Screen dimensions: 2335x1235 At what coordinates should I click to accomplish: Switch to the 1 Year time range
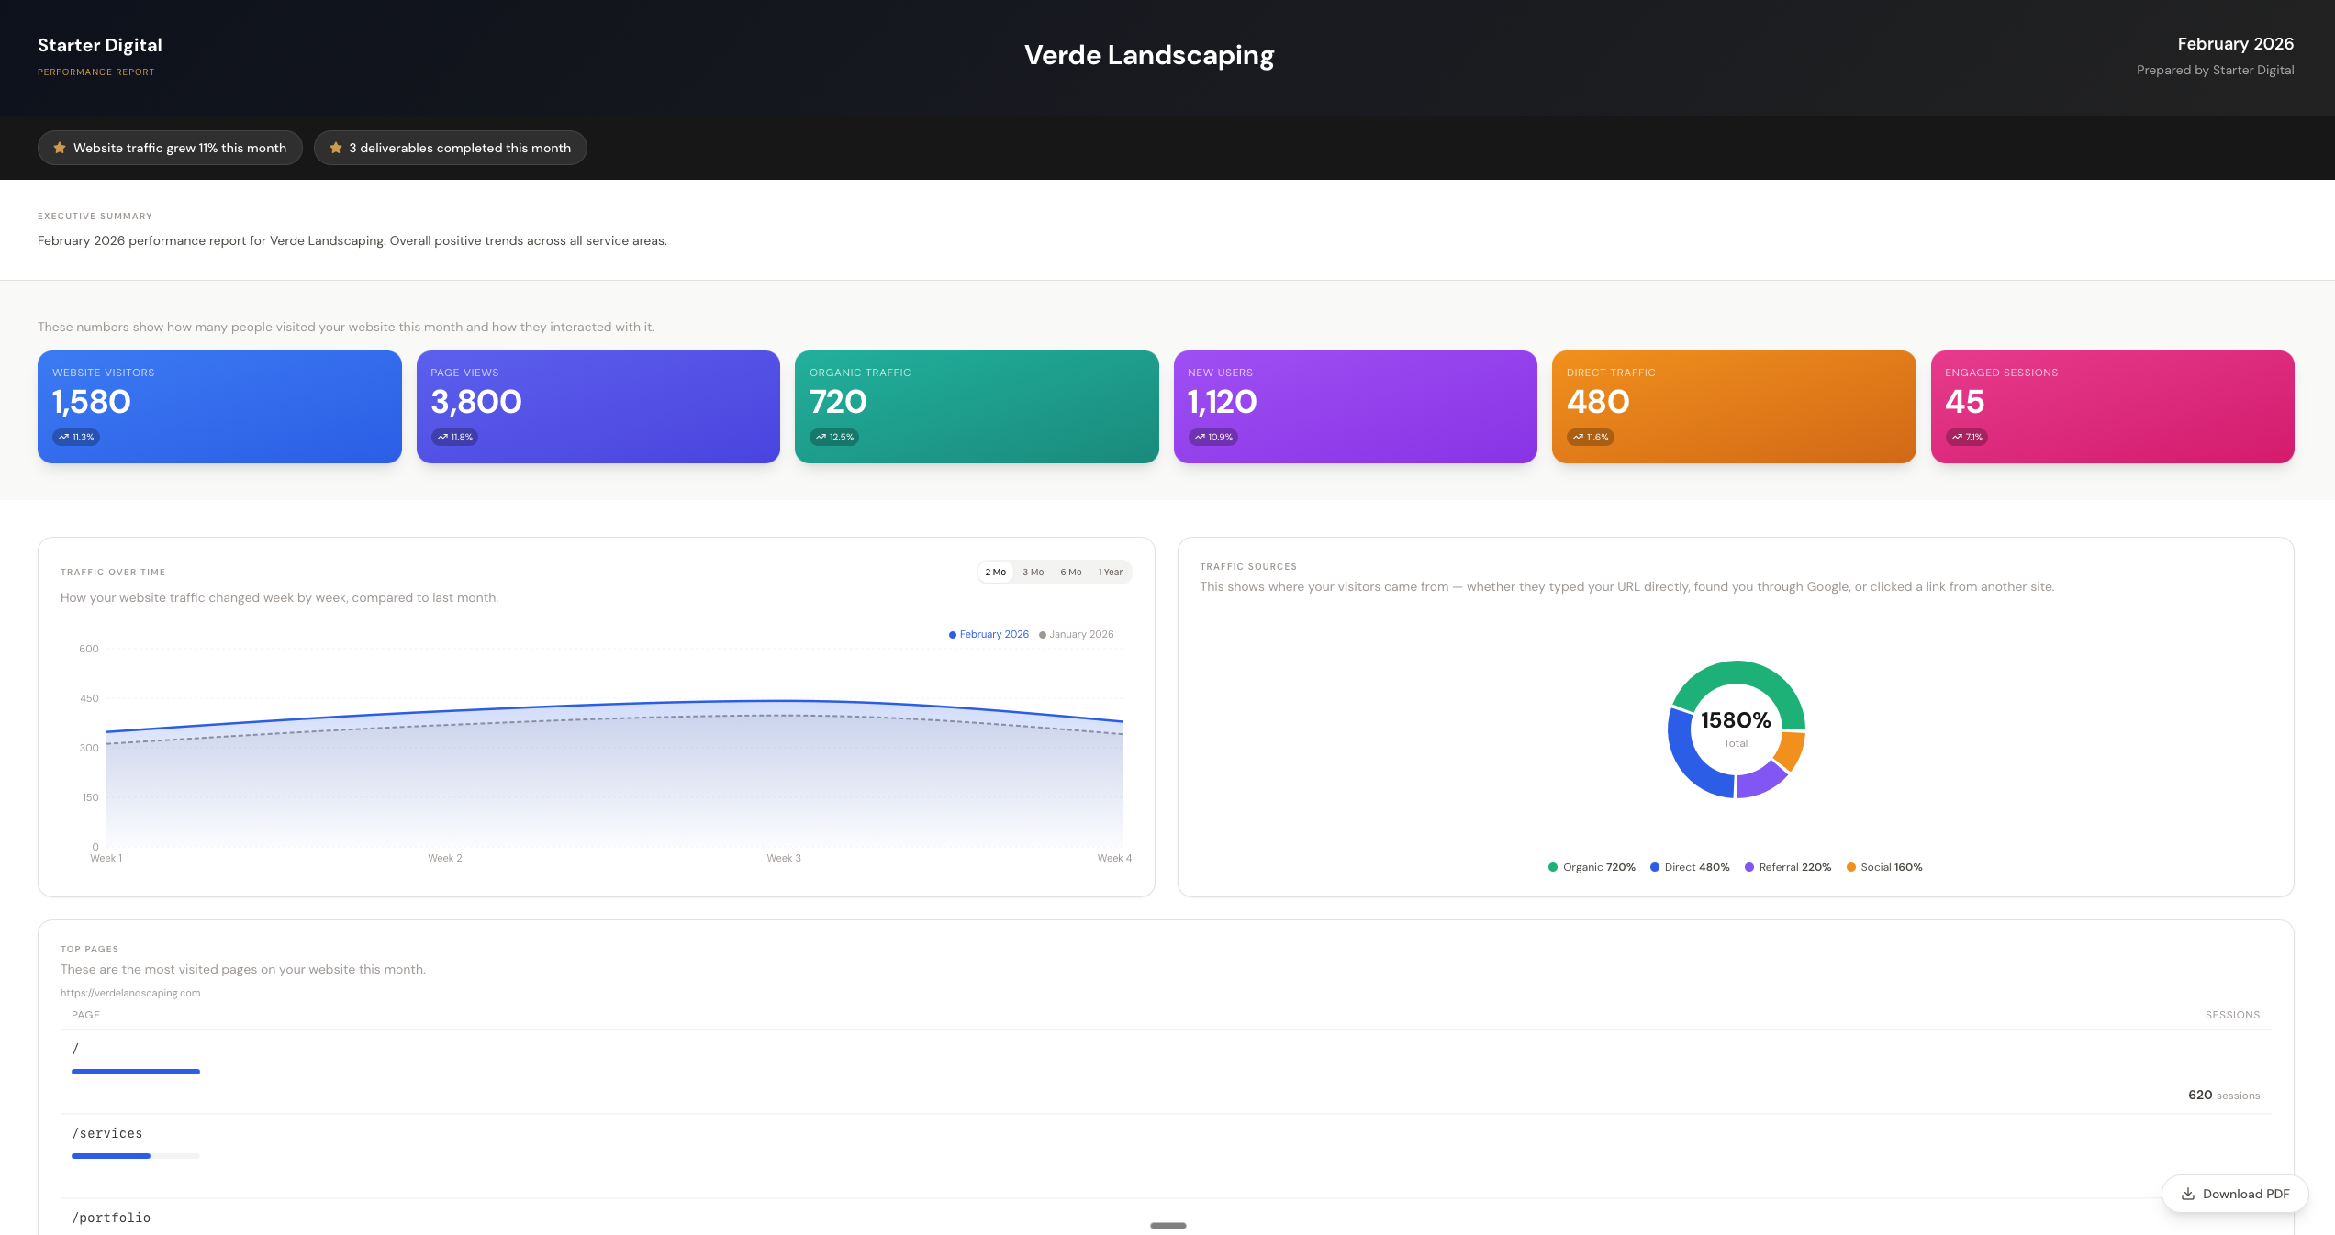(1111, 573)
